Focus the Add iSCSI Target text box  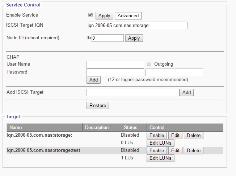pyautogui.click(x=133, y=92)
